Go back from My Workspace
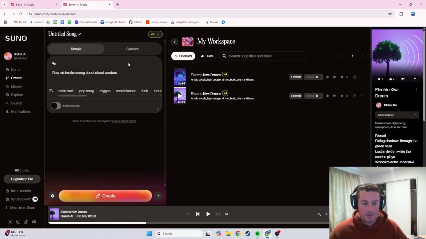426x239 pixels. coord(175,42)
